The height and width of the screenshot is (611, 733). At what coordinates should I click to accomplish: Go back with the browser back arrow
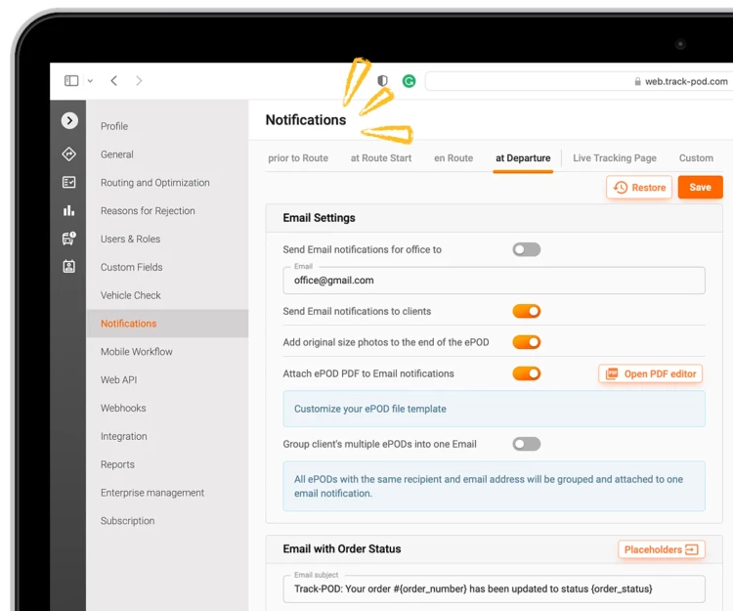114,81
